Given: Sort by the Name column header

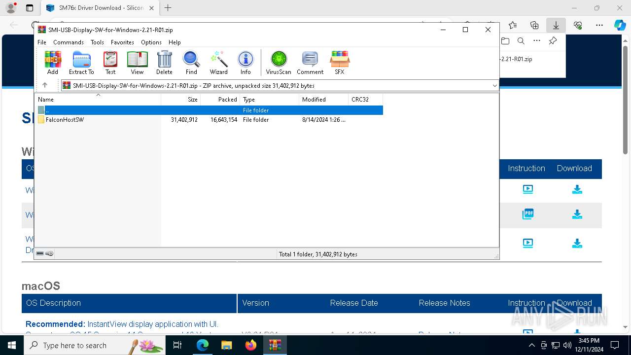Looking at the screenshot, I should coord(98,100).
